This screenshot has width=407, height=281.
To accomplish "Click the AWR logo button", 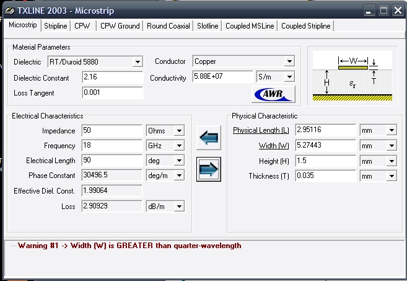I will (273, 94).
